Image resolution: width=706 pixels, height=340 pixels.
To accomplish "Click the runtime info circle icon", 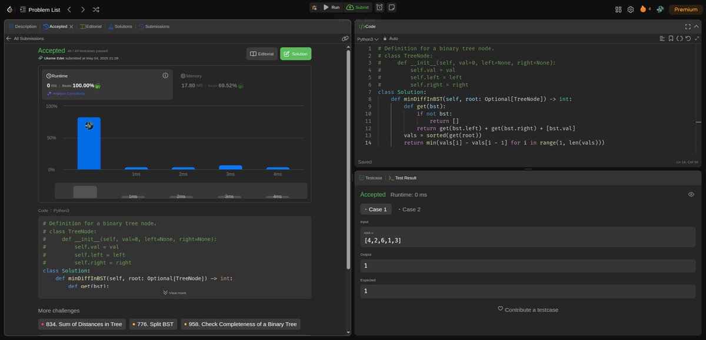I will (165, 76).
